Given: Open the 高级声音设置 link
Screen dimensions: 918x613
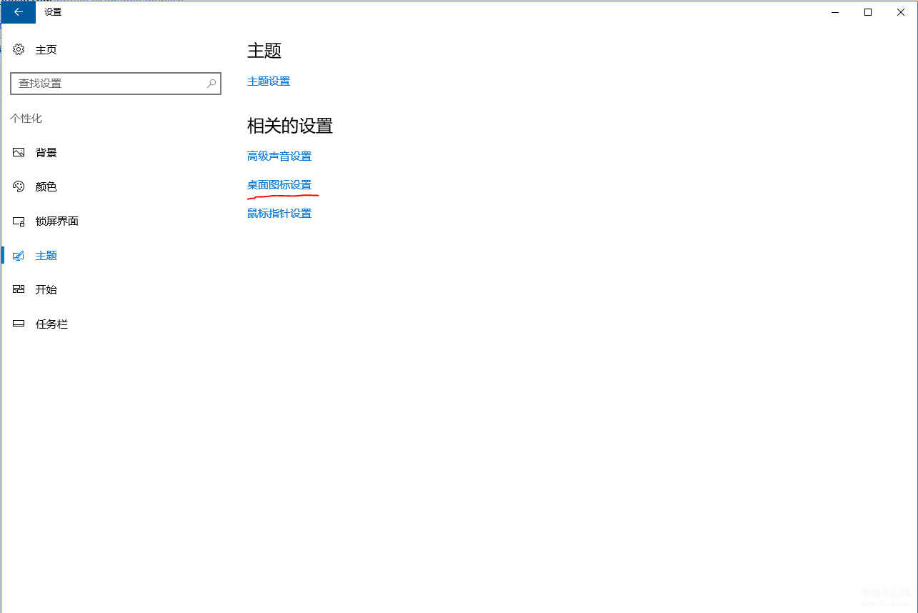Looking at the screenshot, I should pyautogui.click(x=279, y=156).
